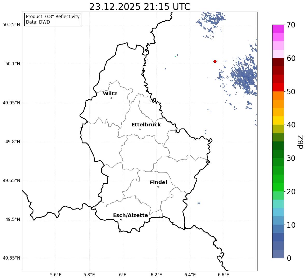Select the Wiltz city label
Image resolution: width=307 pixels, height=280 pixels.
click(110, 94)
